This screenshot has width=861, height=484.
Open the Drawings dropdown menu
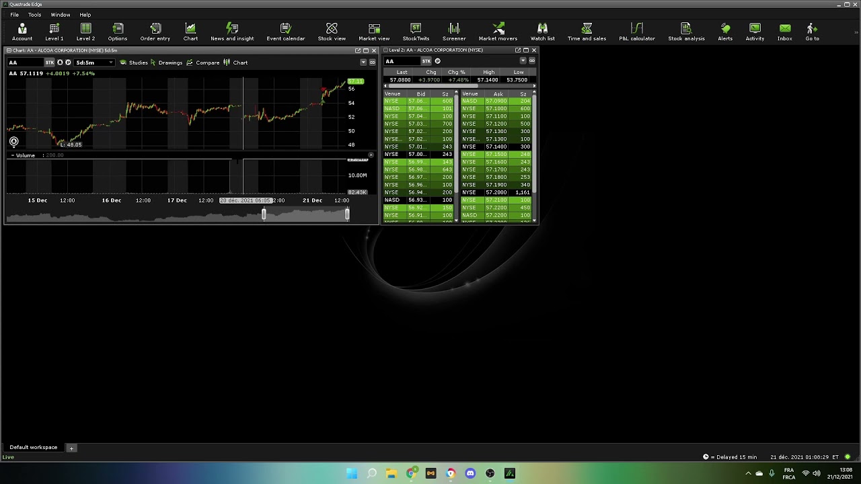(x=166, y=63)
